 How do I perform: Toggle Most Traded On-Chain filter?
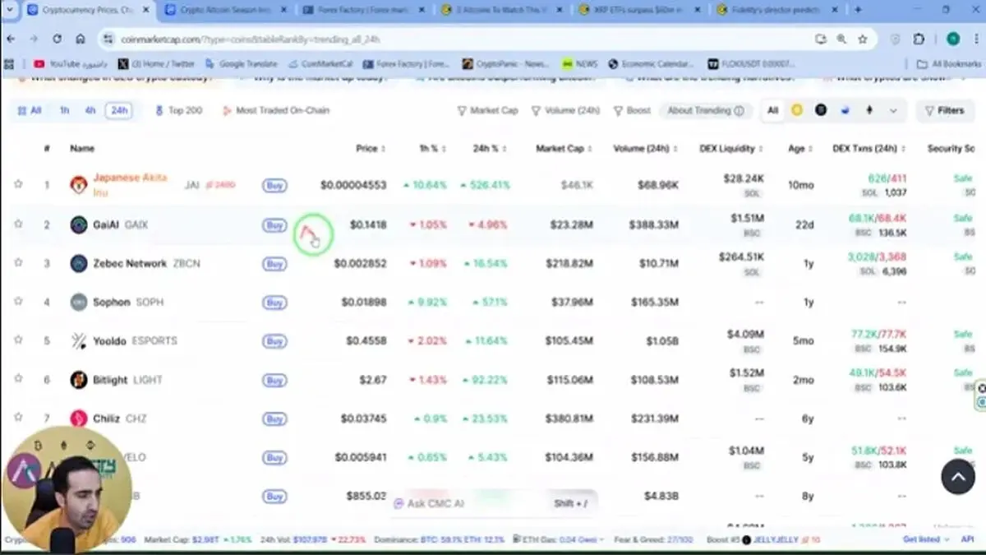click(276, 110)
